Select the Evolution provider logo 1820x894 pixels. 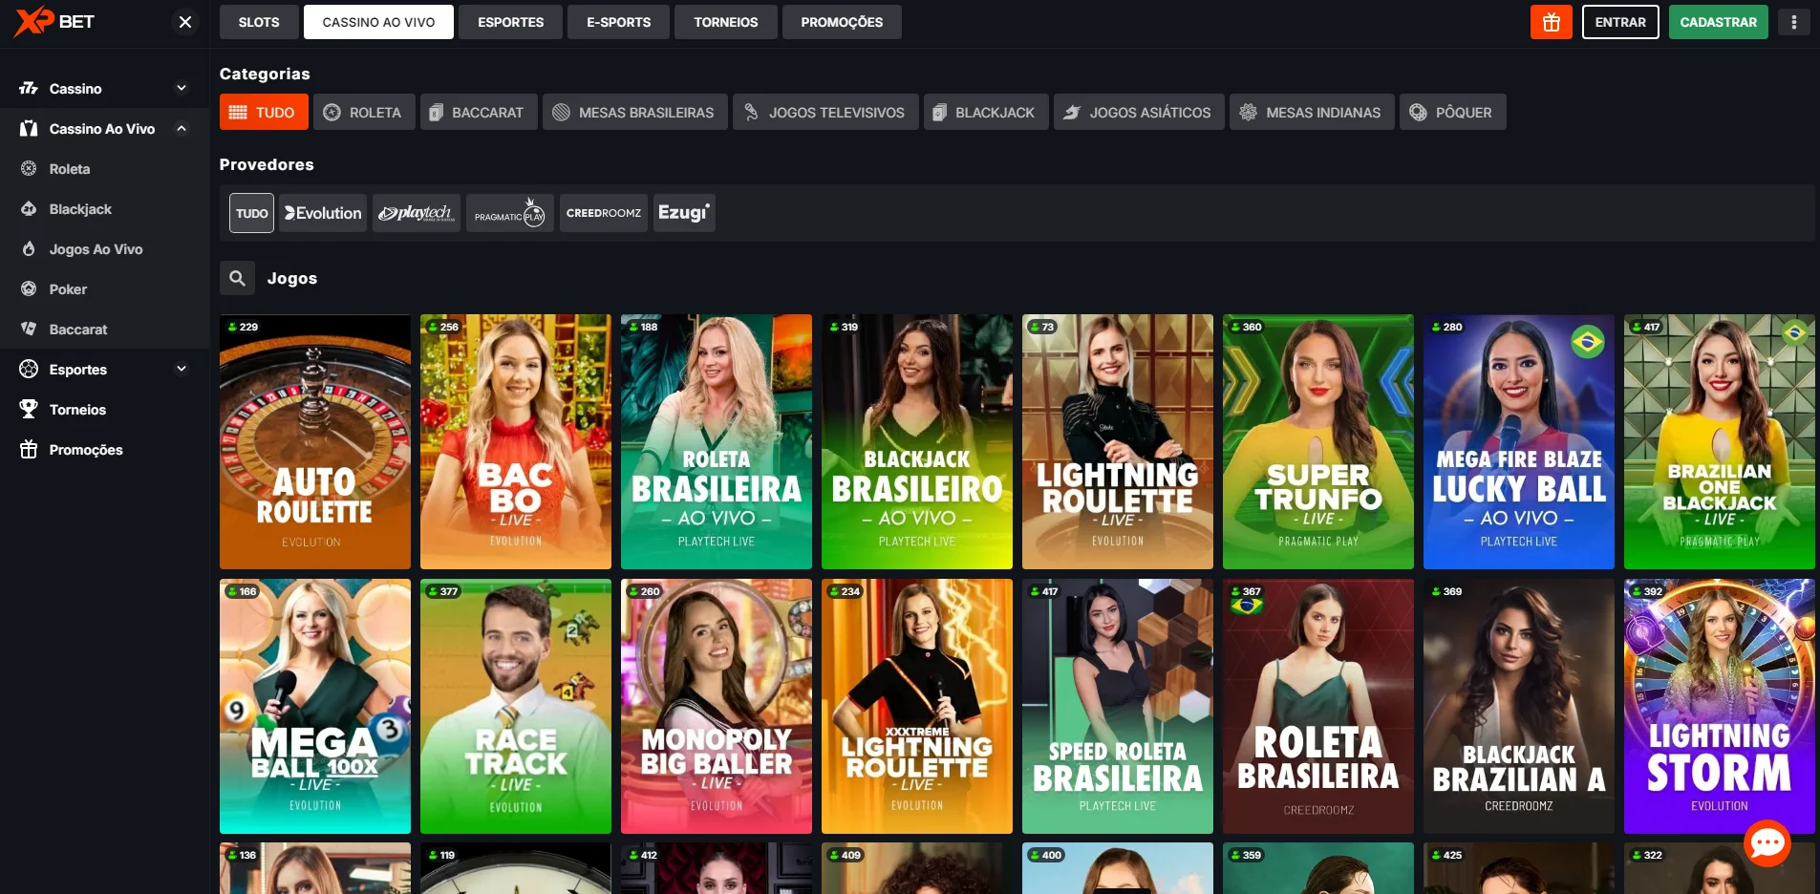[x=323, y=213]
